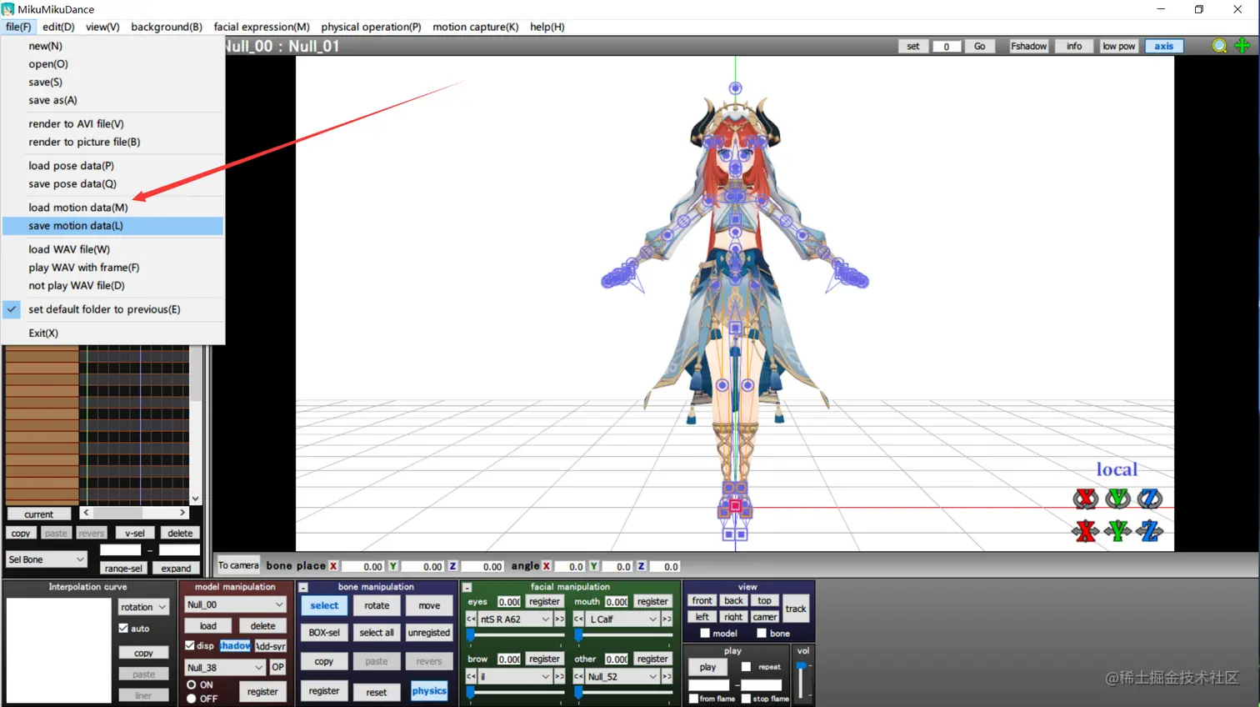Click the green Y-axis move handle
The width and height of the screenshot is (1260, 707).
click(x=1117, y=530)
